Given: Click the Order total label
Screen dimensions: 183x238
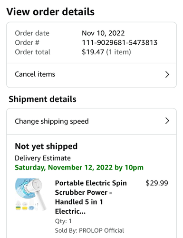Looking at the screenshot, I should [x=32, y=52].
